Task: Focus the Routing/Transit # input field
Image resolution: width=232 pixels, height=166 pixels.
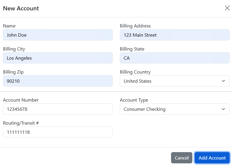Action: point(58,132)
